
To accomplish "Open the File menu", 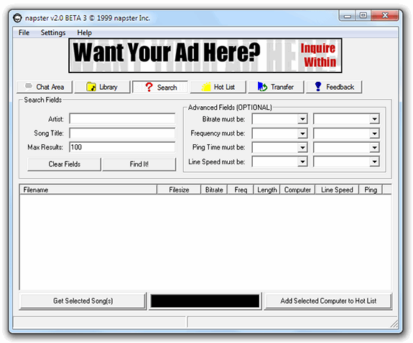I will pos(24,32).
